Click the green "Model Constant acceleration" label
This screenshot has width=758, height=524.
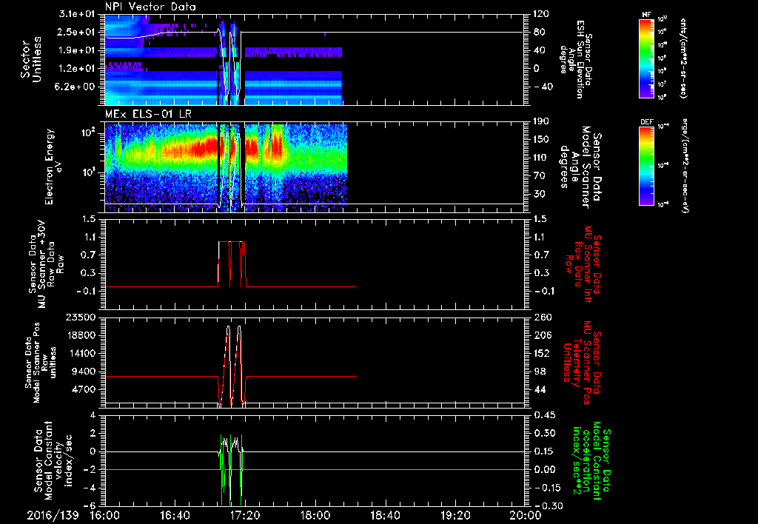591,460
